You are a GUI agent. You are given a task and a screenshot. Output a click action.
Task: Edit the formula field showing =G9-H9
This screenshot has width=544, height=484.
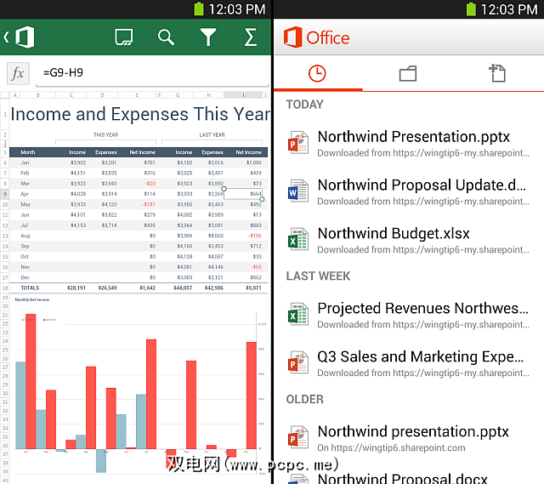coord(153,73)
